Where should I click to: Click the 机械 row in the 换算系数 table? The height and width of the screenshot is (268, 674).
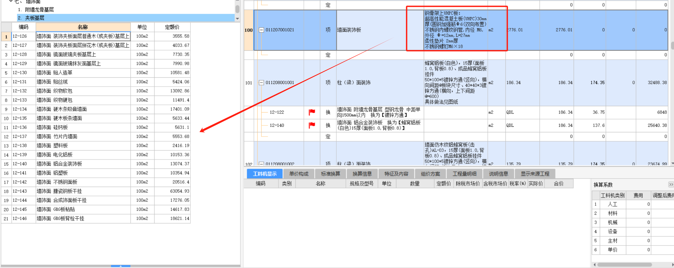coord(633,222)
